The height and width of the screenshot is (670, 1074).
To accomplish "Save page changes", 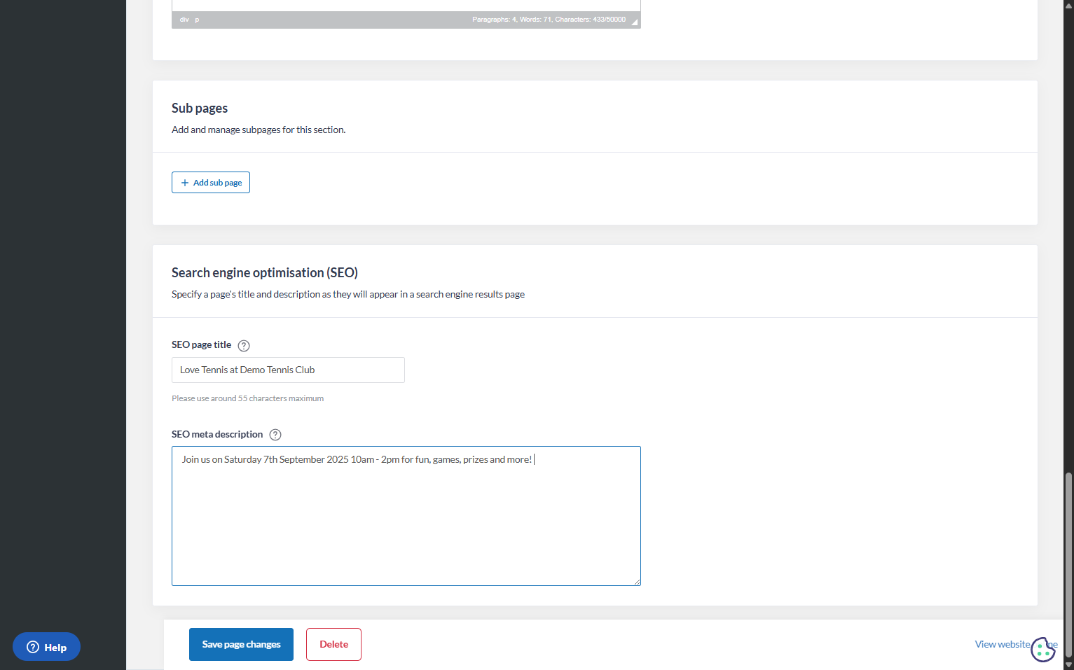I will click(241, 644).
